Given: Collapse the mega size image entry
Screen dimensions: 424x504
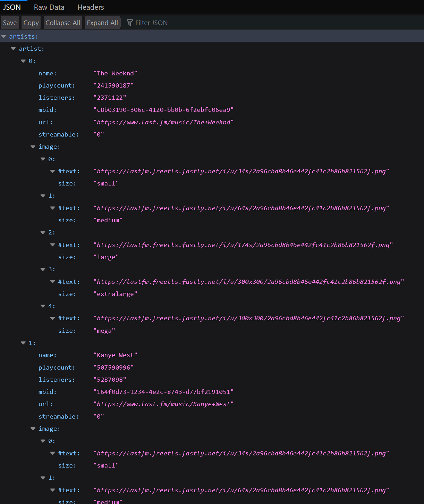Looking at the screenshot, I should (x=42, y=306).
